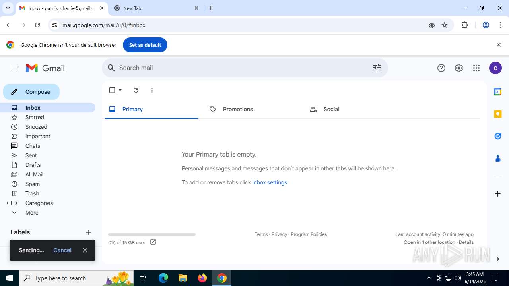Click the Gmail logo
509x286 pixels.
tap(45, 68)
